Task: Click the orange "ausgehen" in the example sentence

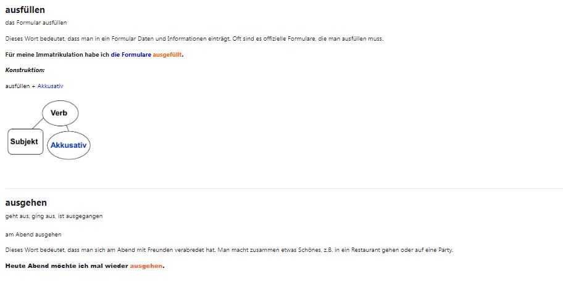Action: pos(146,265)
